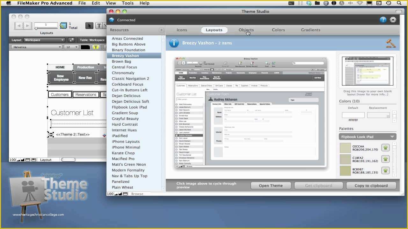Click the Get clipboard button
408x229 pixels.
[318, 186]
